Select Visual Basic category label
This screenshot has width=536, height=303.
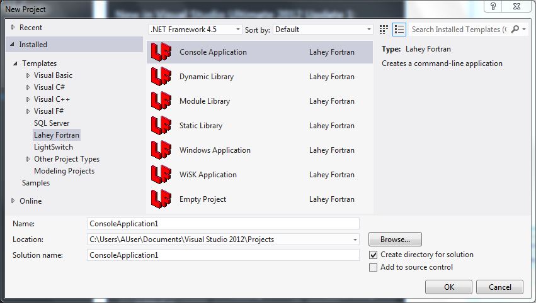point(53,75)
